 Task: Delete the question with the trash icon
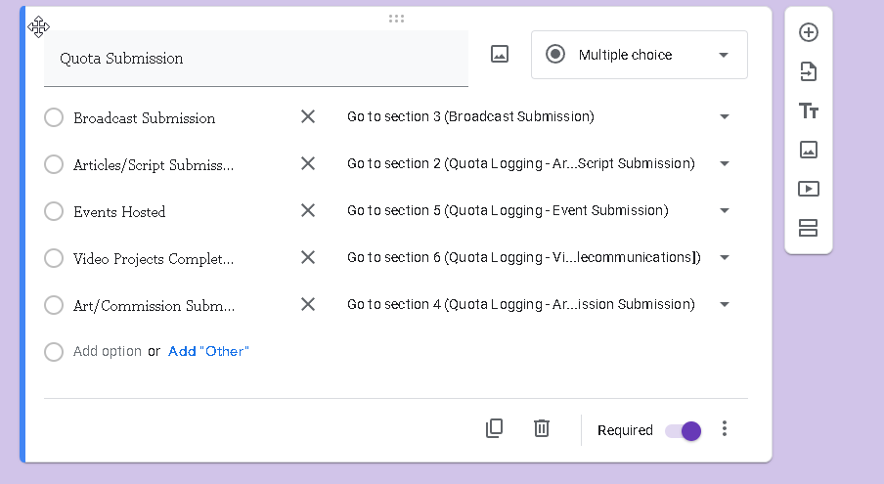pyautogui.click(x=541, y=429)
